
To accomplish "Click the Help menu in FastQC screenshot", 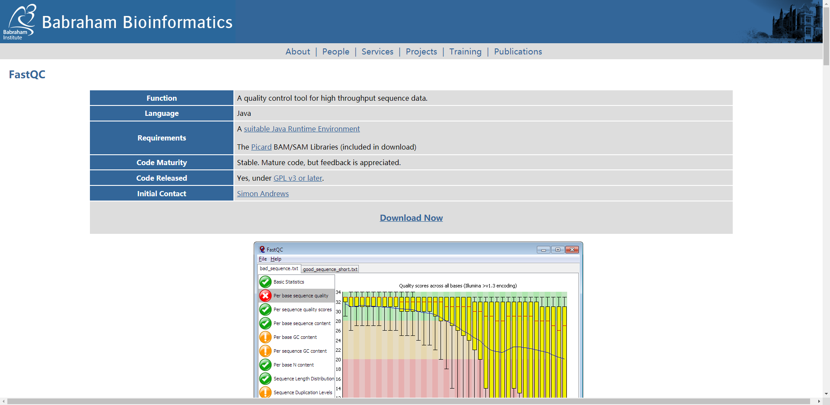I will coord(276,259).
